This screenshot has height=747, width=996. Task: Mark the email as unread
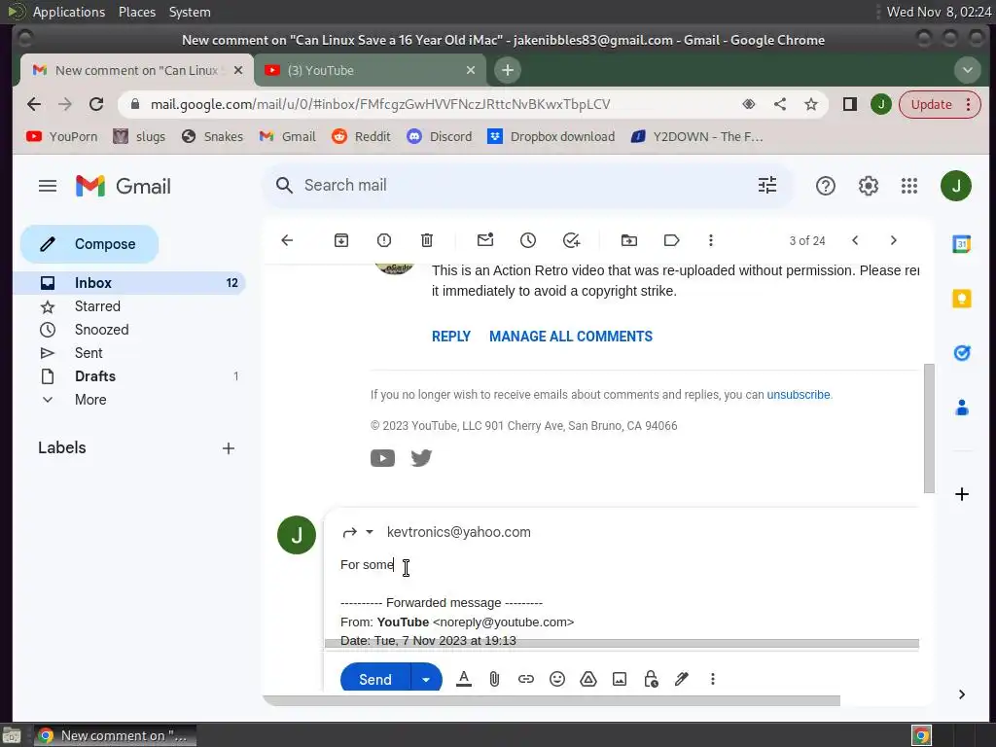point(485,240)
